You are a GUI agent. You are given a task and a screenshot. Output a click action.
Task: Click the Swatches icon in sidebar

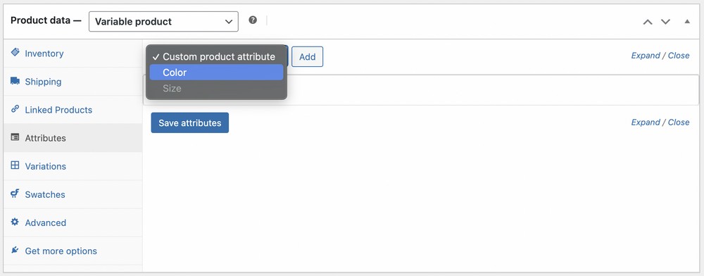coord(15,194)
